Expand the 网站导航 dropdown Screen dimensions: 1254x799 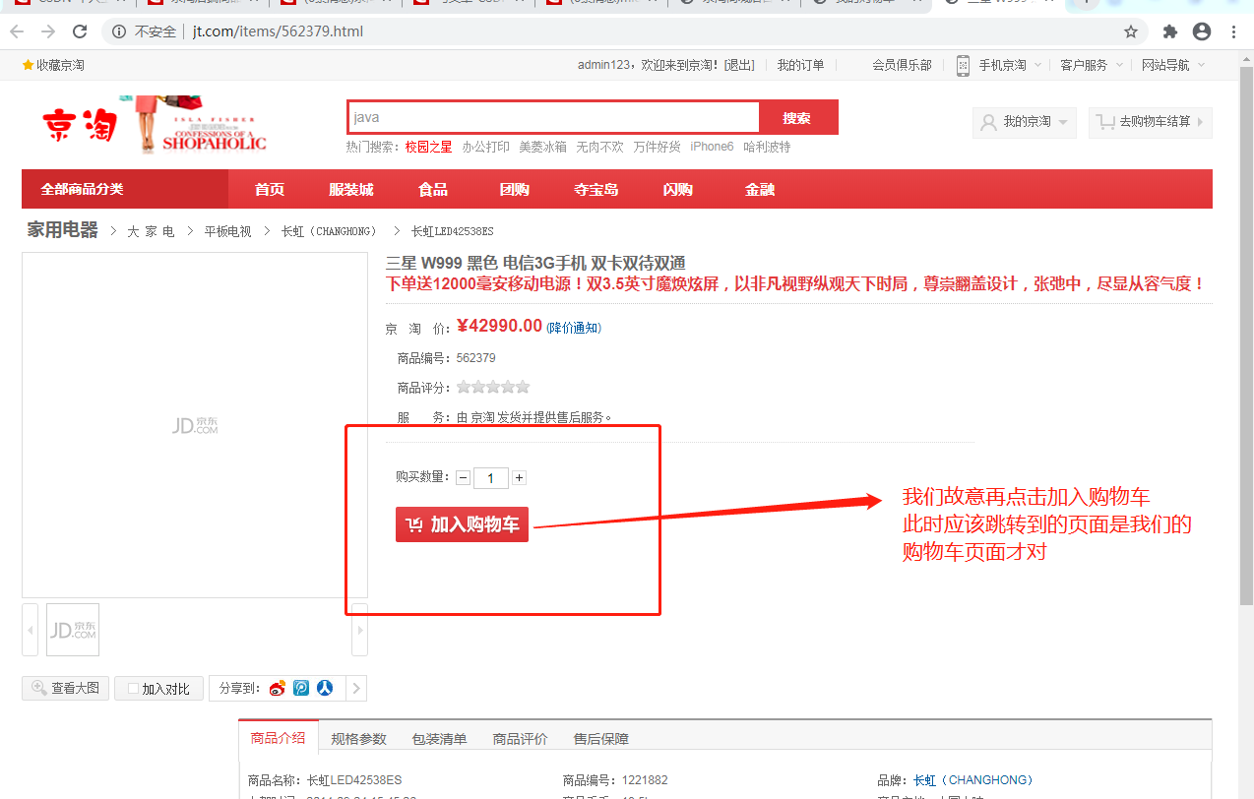coord(1199,65)
